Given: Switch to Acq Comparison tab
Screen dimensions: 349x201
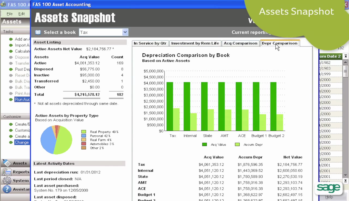Looking at the screenshot, I should pos(240,43).
